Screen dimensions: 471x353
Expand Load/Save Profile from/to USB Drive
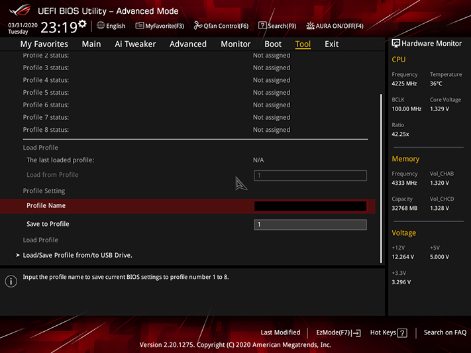(78, 255)
